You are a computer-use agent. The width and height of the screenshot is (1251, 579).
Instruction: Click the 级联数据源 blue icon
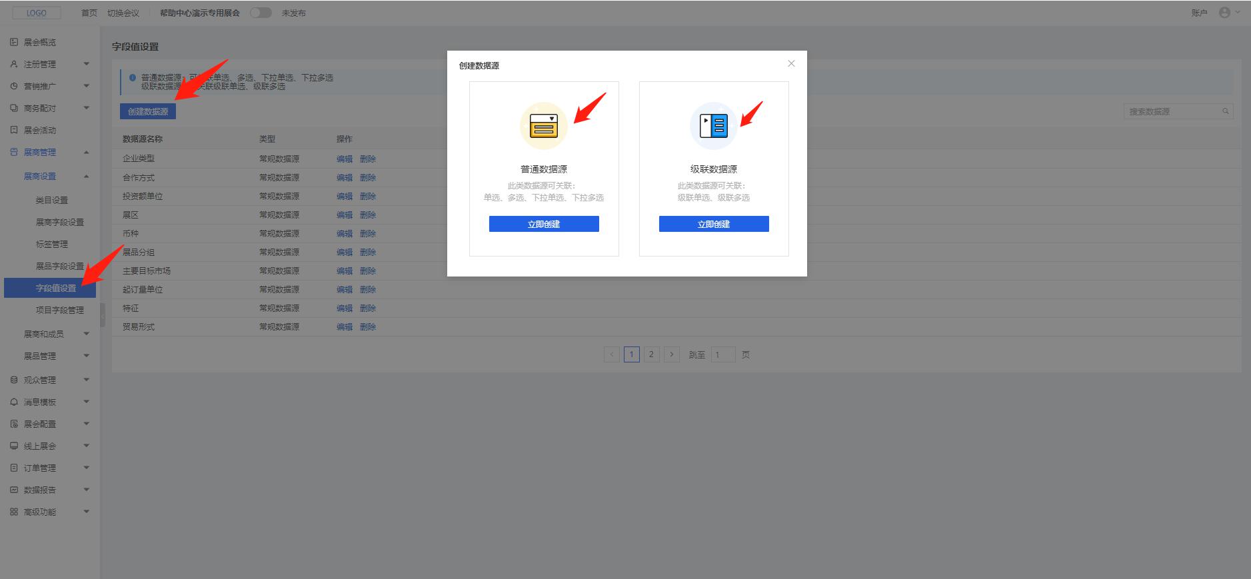click(x=713, y=126)
